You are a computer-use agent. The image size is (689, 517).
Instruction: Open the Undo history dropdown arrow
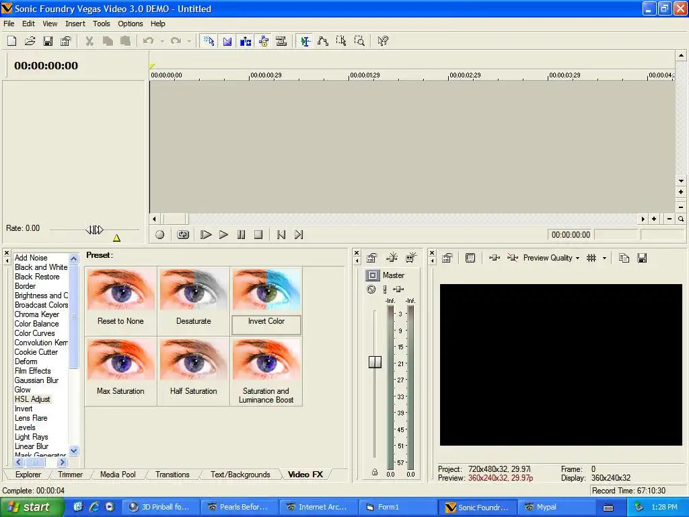162,41
